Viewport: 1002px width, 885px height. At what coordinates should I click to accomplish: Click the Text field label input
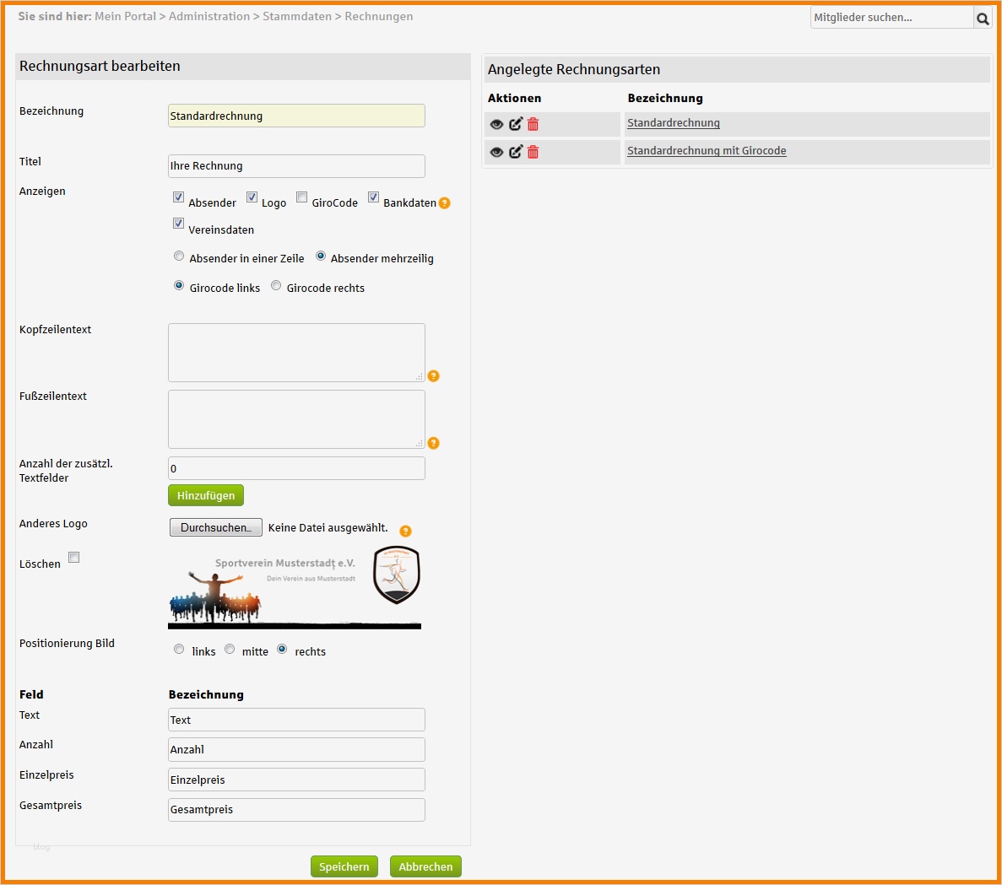pyautogui.click(x=296, y=720)
